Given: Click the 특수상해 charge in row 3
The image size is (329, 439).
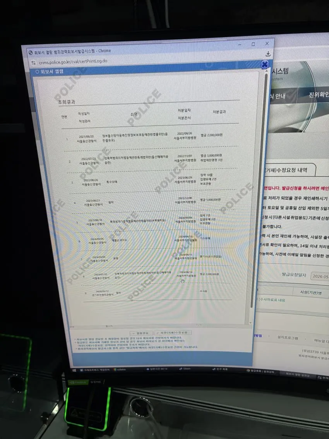Looking at the screenshot, I should point(112,182).
